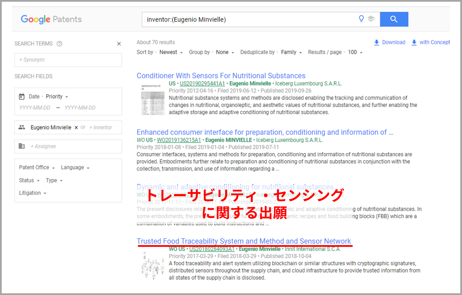Open patent number US20190295441A1 link
This screenshot has height=295, width=462.
202,83
